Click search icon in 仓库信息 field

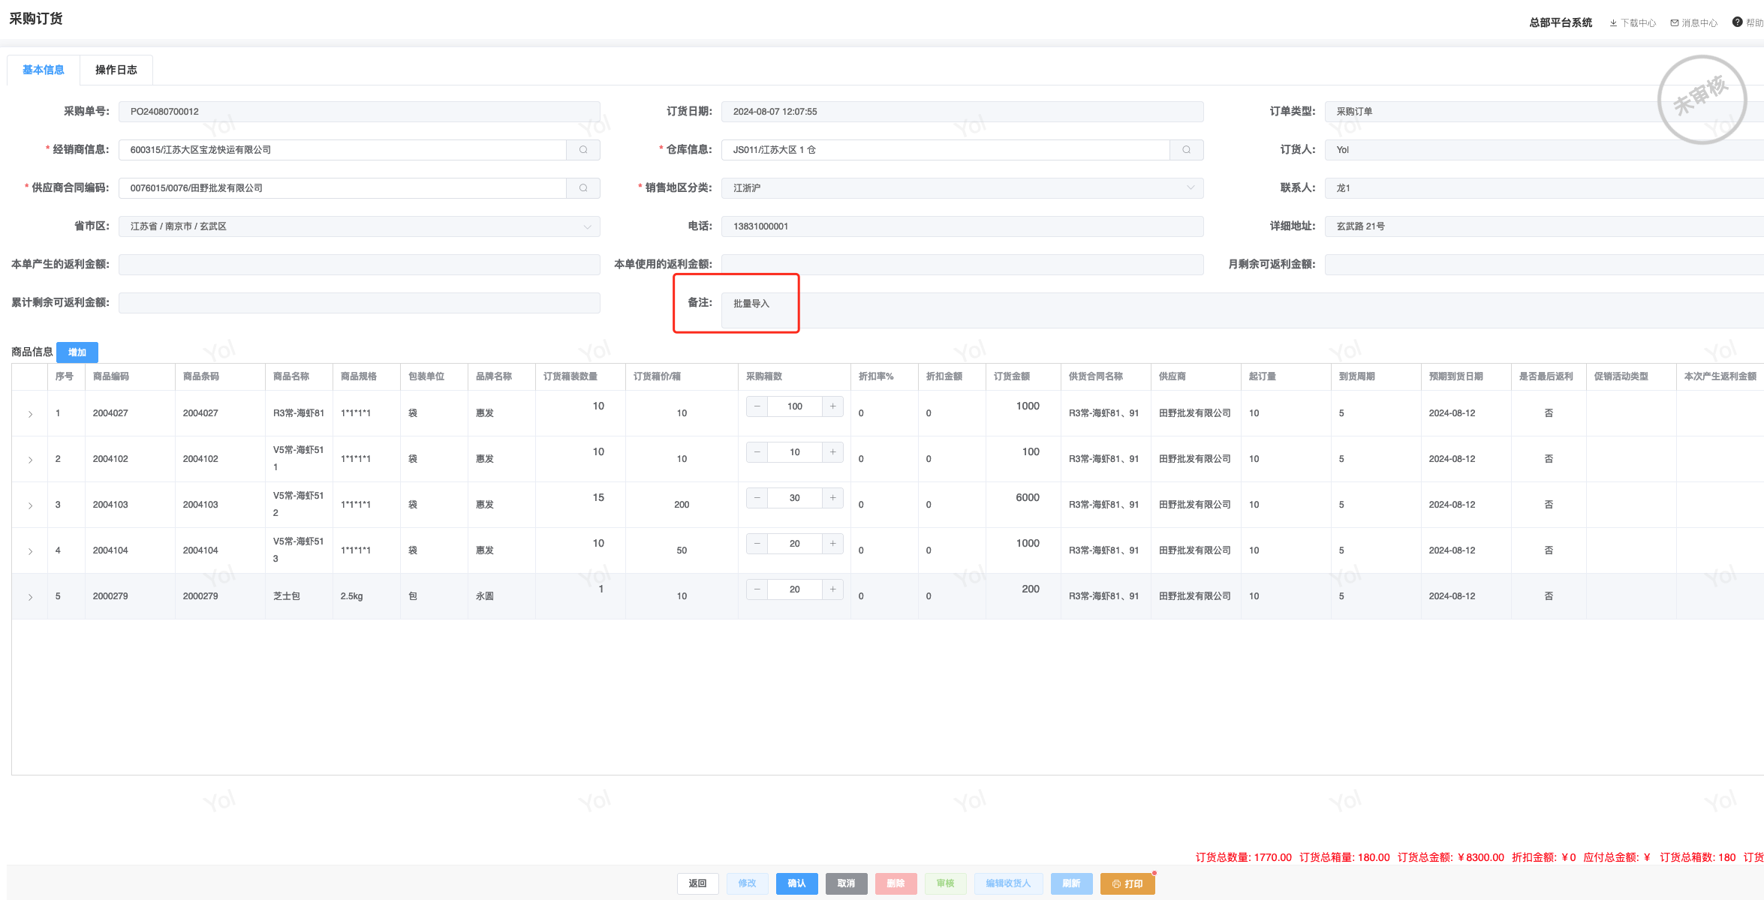pyautogui.click(x=1187, y=150)
